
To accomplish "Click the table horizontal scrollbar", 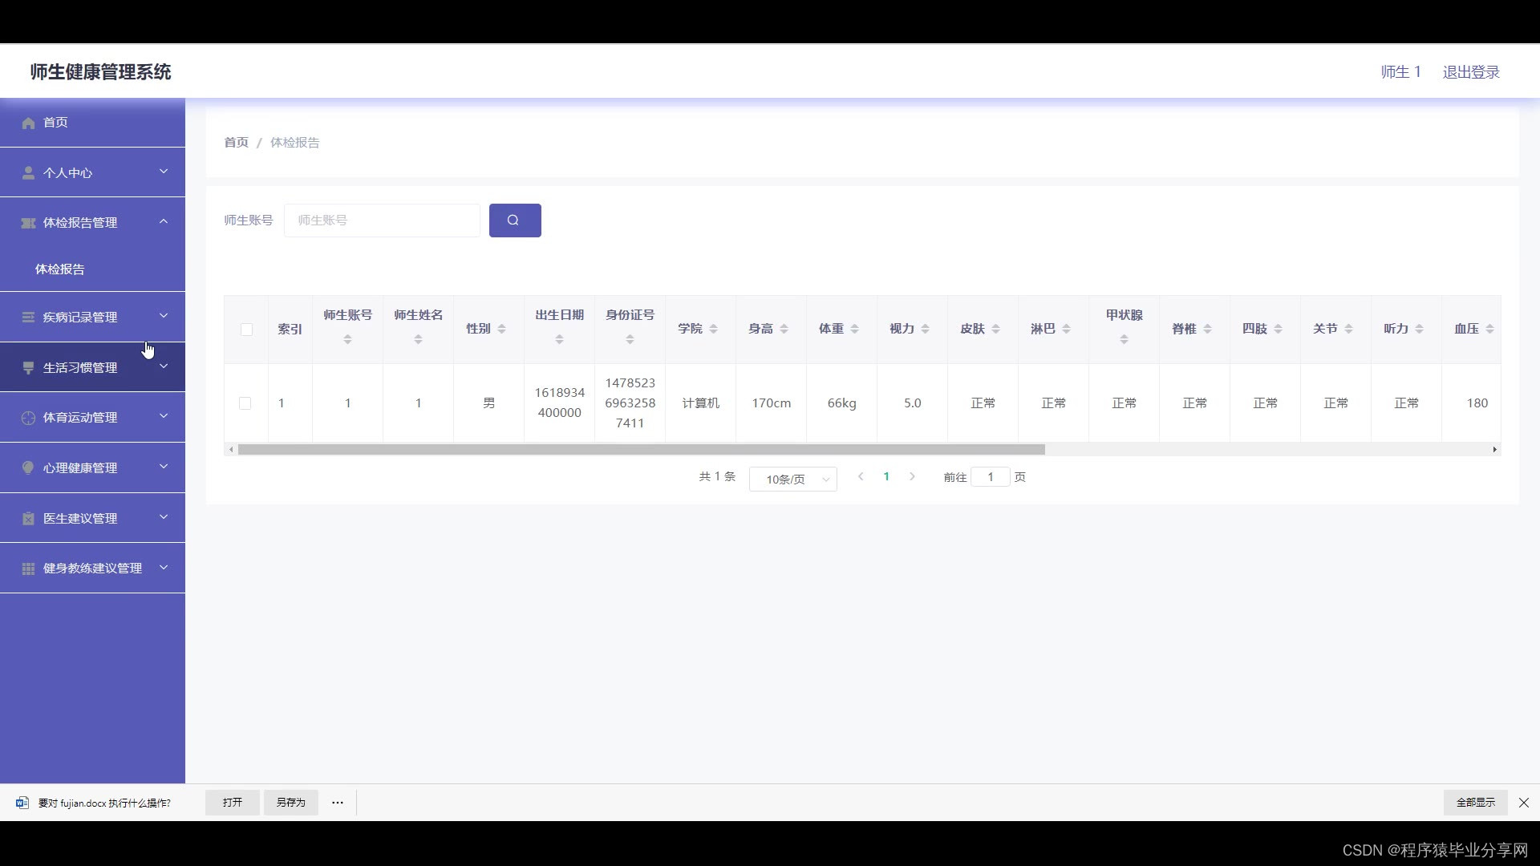I will pos(642,450).
